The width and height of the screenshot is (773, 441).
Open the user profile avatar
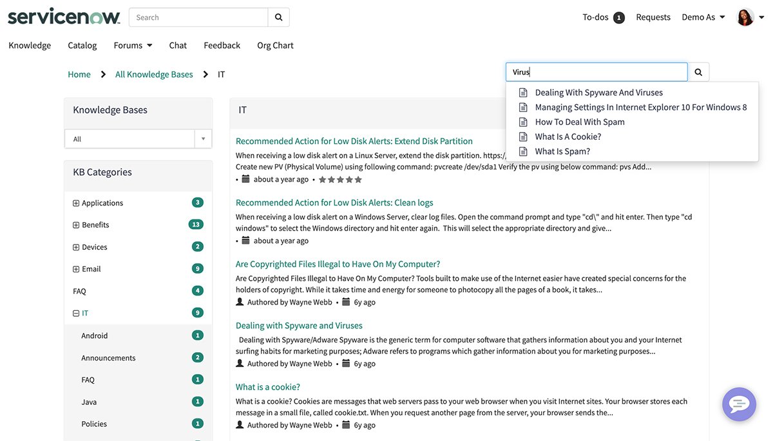(x=745, y=17)
